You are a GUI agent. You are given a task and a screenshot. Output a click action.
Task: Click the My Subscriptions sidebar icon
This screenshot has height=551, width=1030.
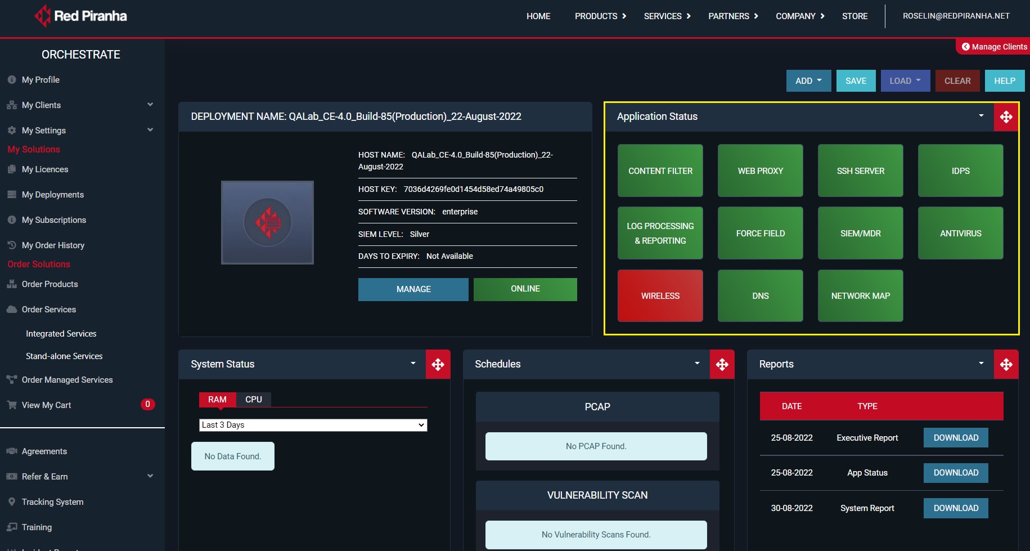12,220
